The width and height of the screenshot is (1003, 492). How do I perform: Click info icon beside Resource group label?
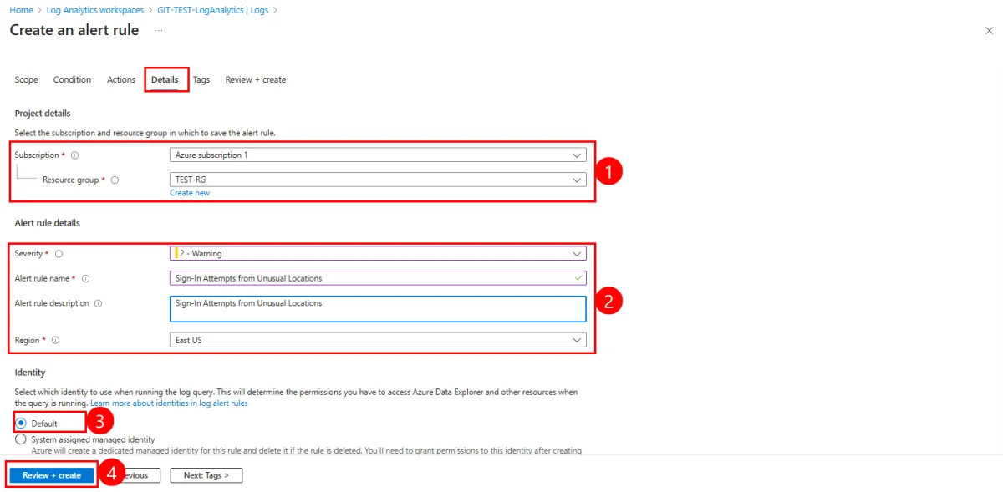click(115, 180)
